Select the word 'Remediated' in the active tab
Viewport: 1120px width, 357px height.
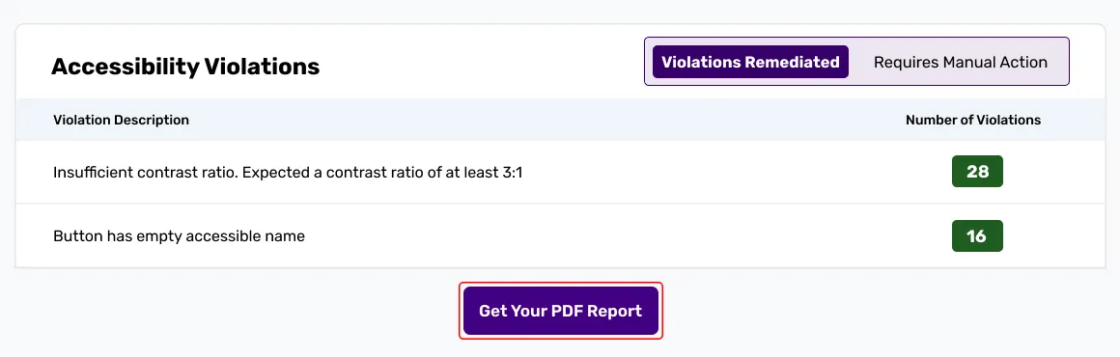click(x=792, y=62)
